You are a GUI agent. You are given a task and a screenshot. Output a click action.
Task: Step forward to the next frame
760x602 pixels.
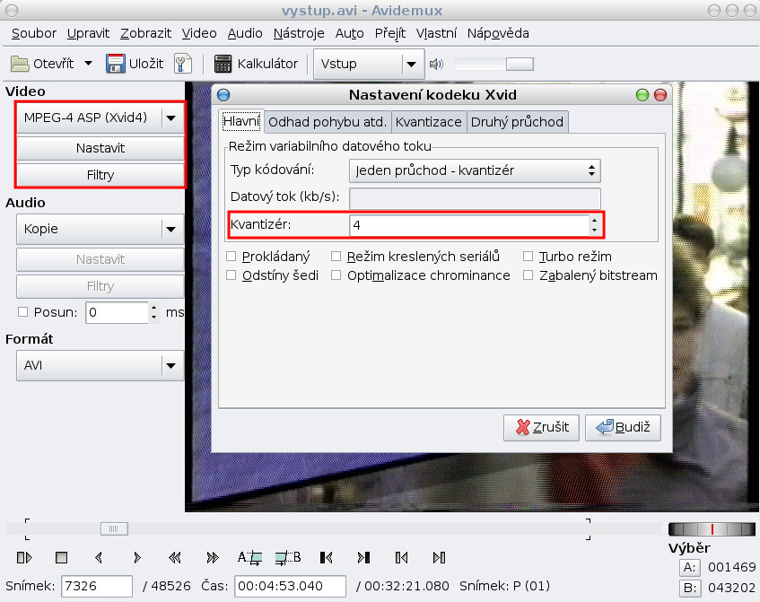[136, 557]
